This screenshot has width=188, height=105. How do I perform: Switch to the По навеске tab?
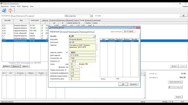pos(29,16)
